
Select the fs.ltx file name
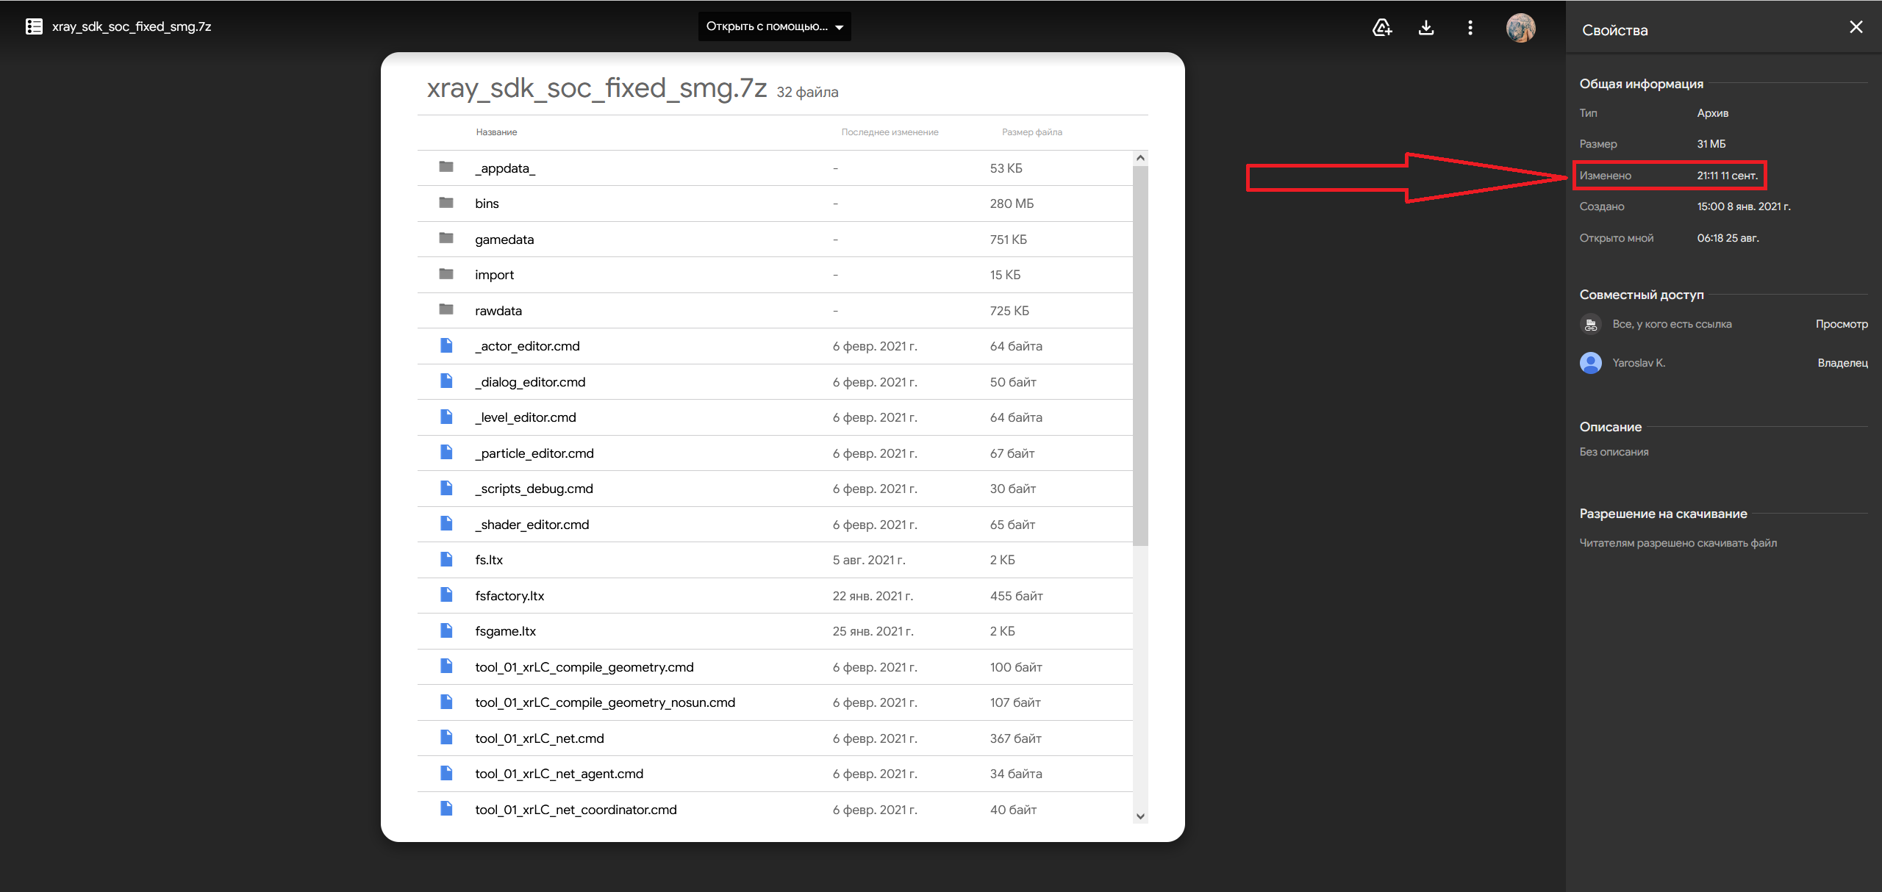(489, 560)
